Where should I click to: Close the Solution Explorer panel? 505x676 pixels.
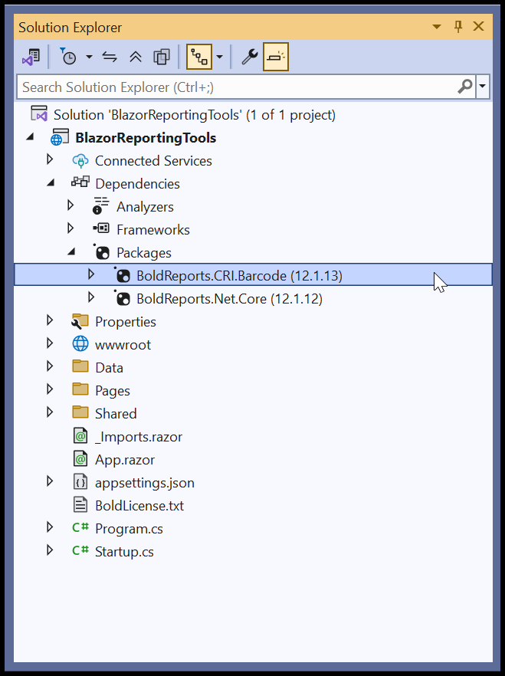coord(478,26)
